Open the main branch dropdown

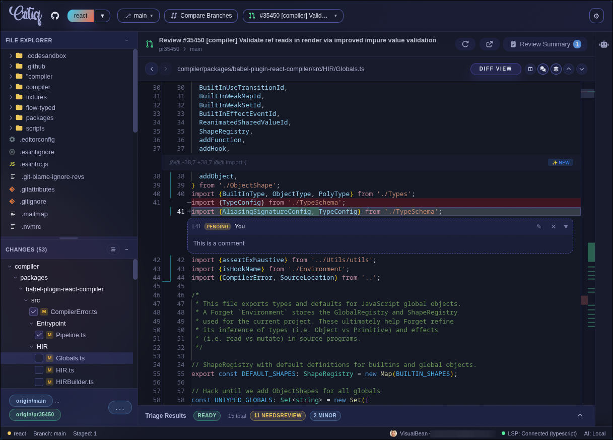(138, 16)
